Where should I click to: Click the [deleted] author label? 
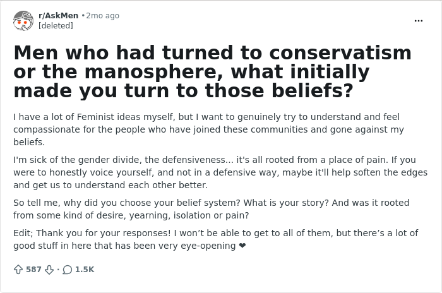click(x=56, y=26)
